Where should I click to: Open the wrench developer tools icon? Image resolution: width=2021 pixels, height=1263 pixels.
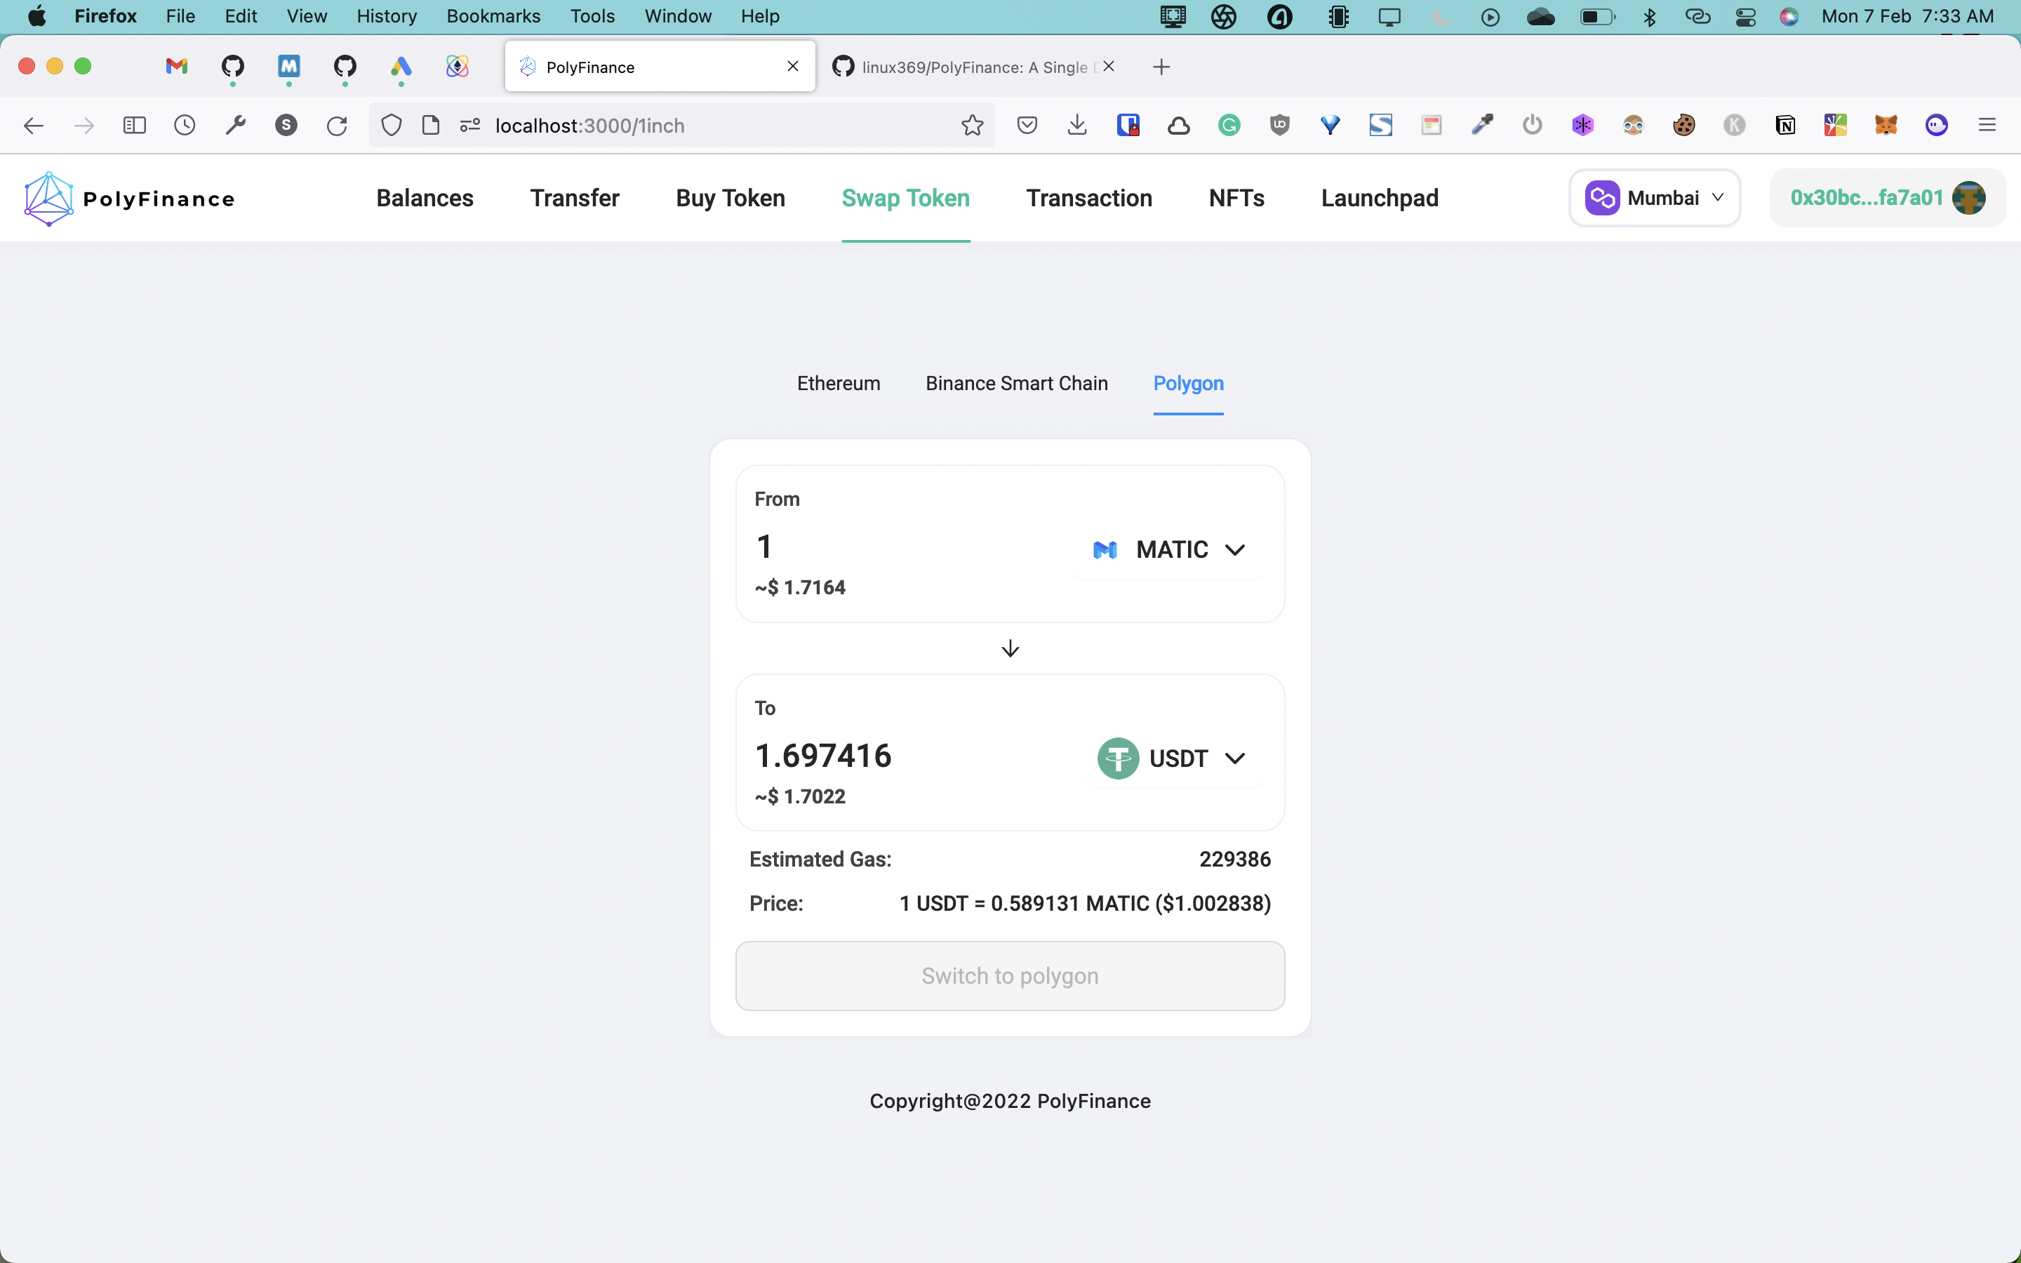[236, 126]
